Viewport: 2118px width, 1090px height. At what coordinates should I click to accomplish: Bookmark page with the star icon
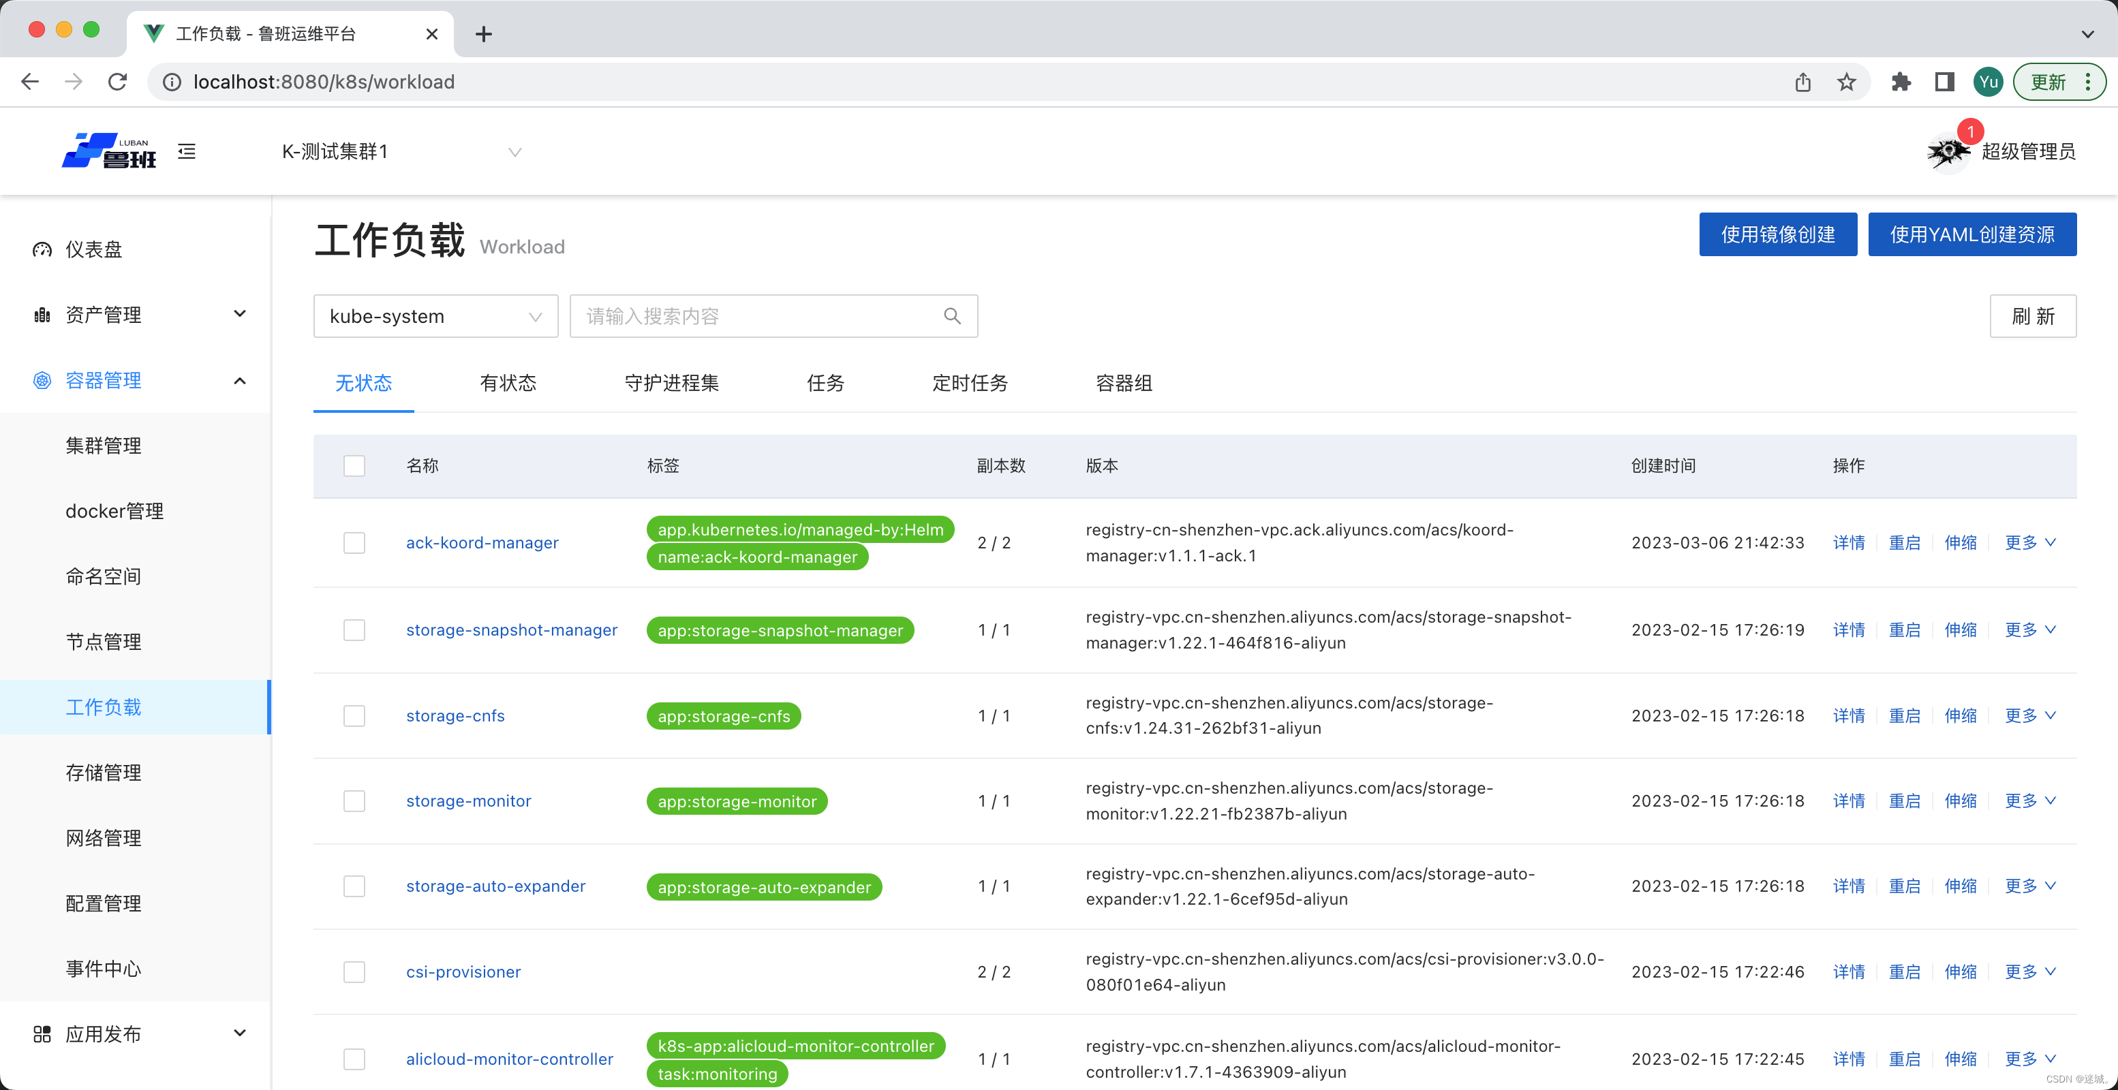(x=1847, y=81)
